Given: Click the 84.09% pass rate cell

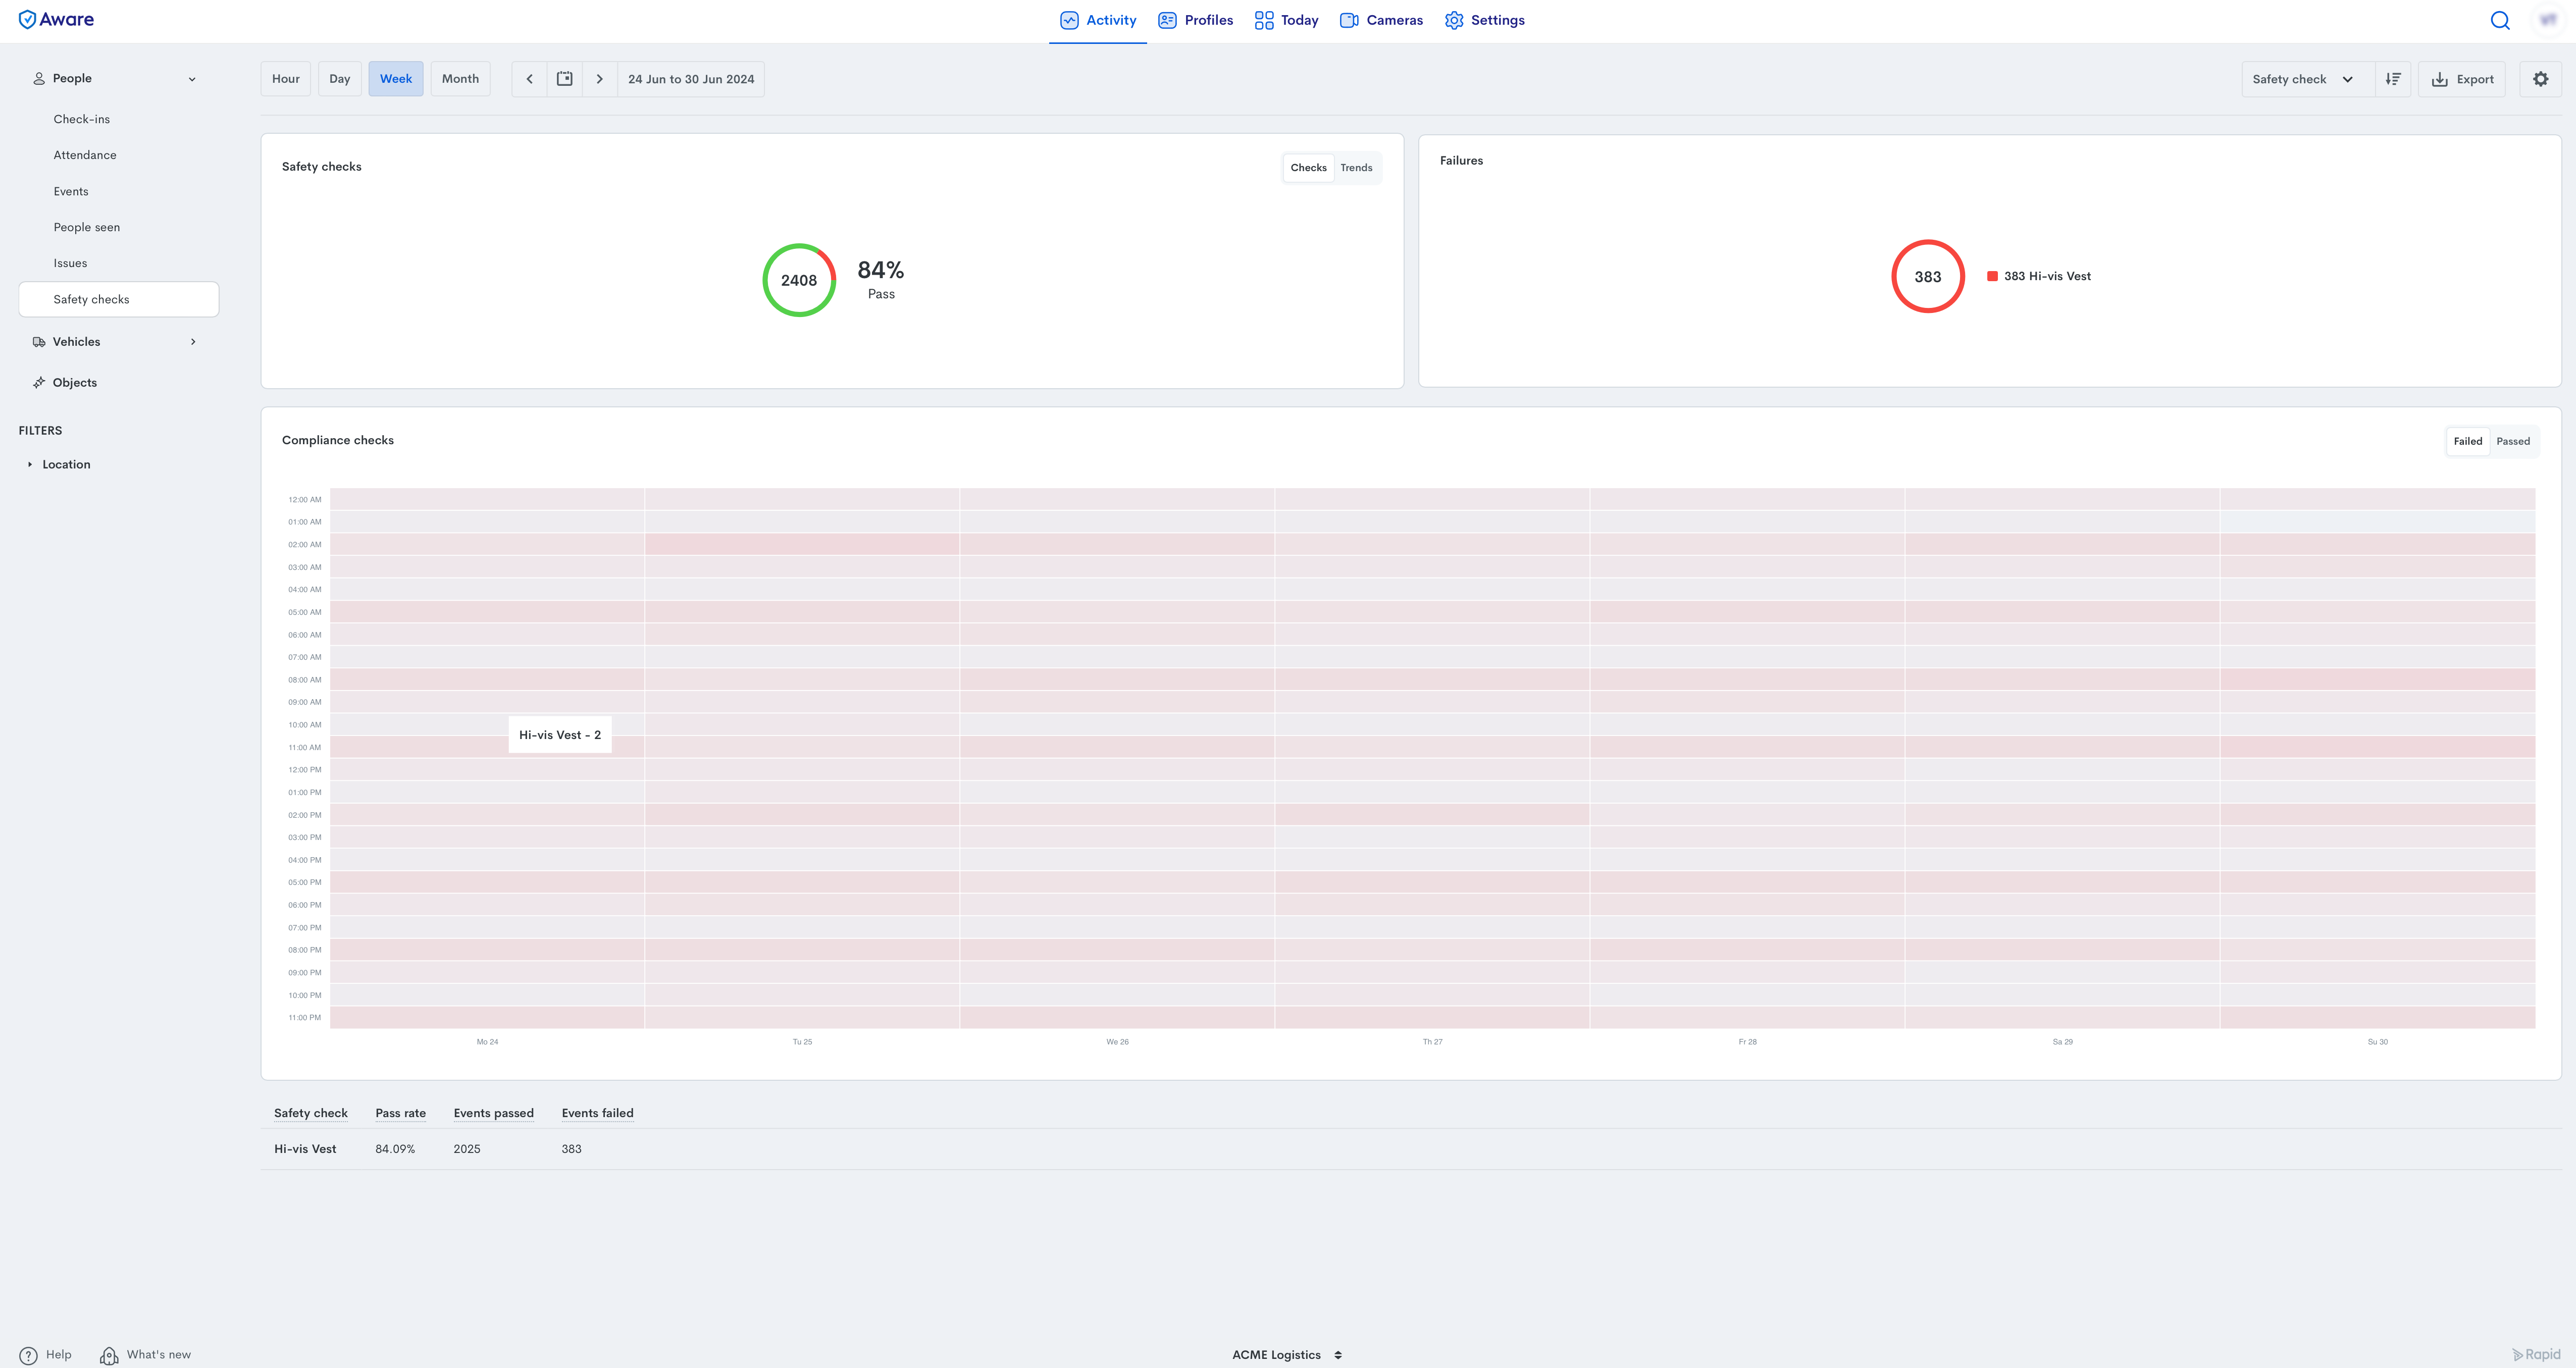Looking at the screenshot, I should click(395, 1149).
